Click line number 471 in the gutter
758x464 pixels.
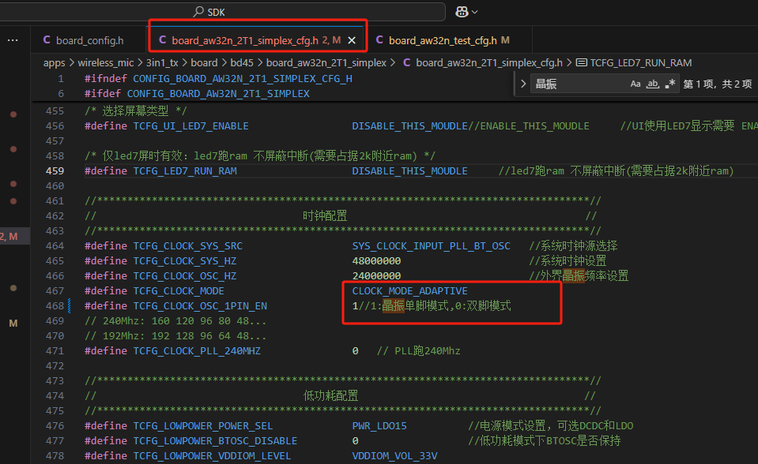[x=55, y=351]
